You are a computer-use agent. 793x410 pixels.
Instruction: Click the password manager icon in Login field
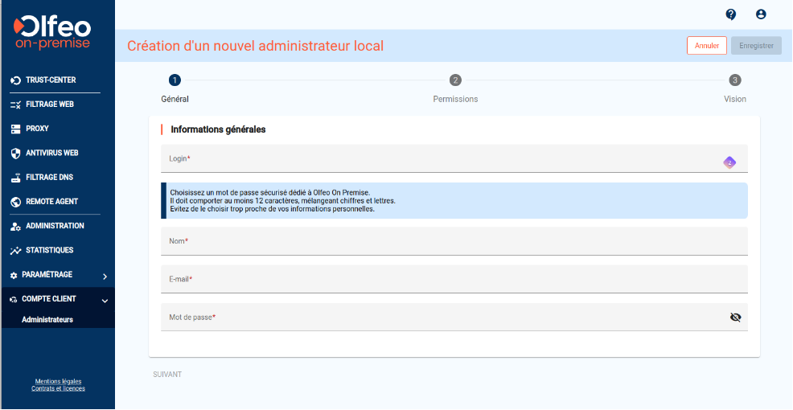729,162
